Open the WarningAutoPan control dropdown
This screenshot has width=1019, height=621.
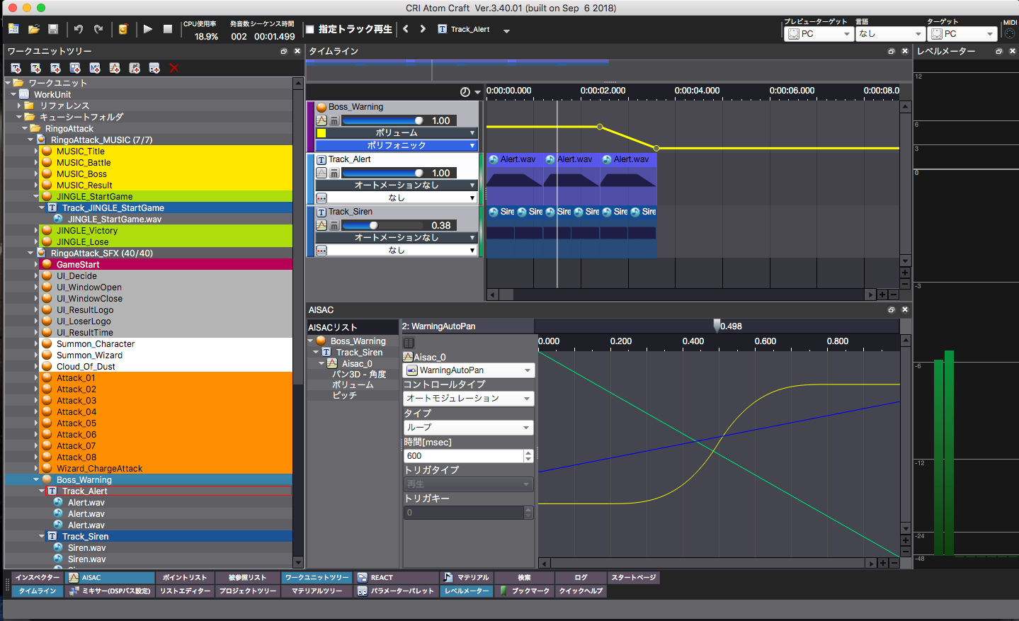click(468, 370)
